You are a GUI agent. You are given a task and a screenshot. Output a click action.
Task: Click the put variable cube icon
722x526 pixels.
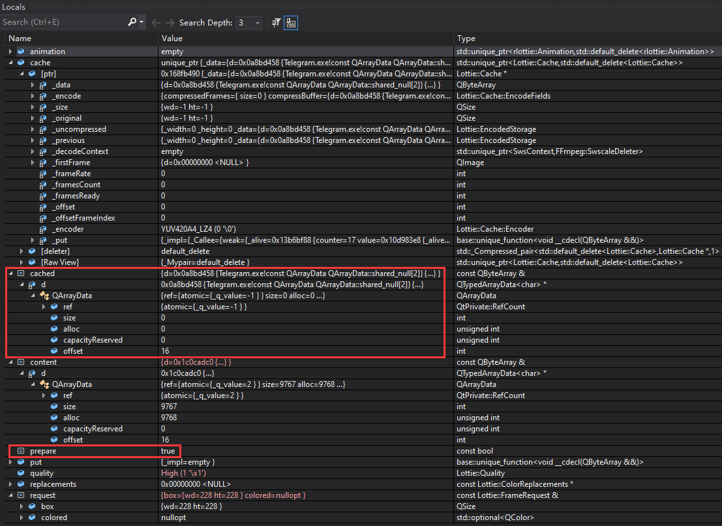click(x=21, y=461)
